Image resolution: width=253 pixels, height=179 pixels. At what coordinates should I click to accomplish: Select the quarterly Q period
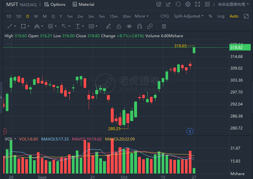click(53, 16)
